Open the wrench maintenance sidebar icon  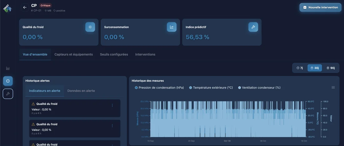8,94
